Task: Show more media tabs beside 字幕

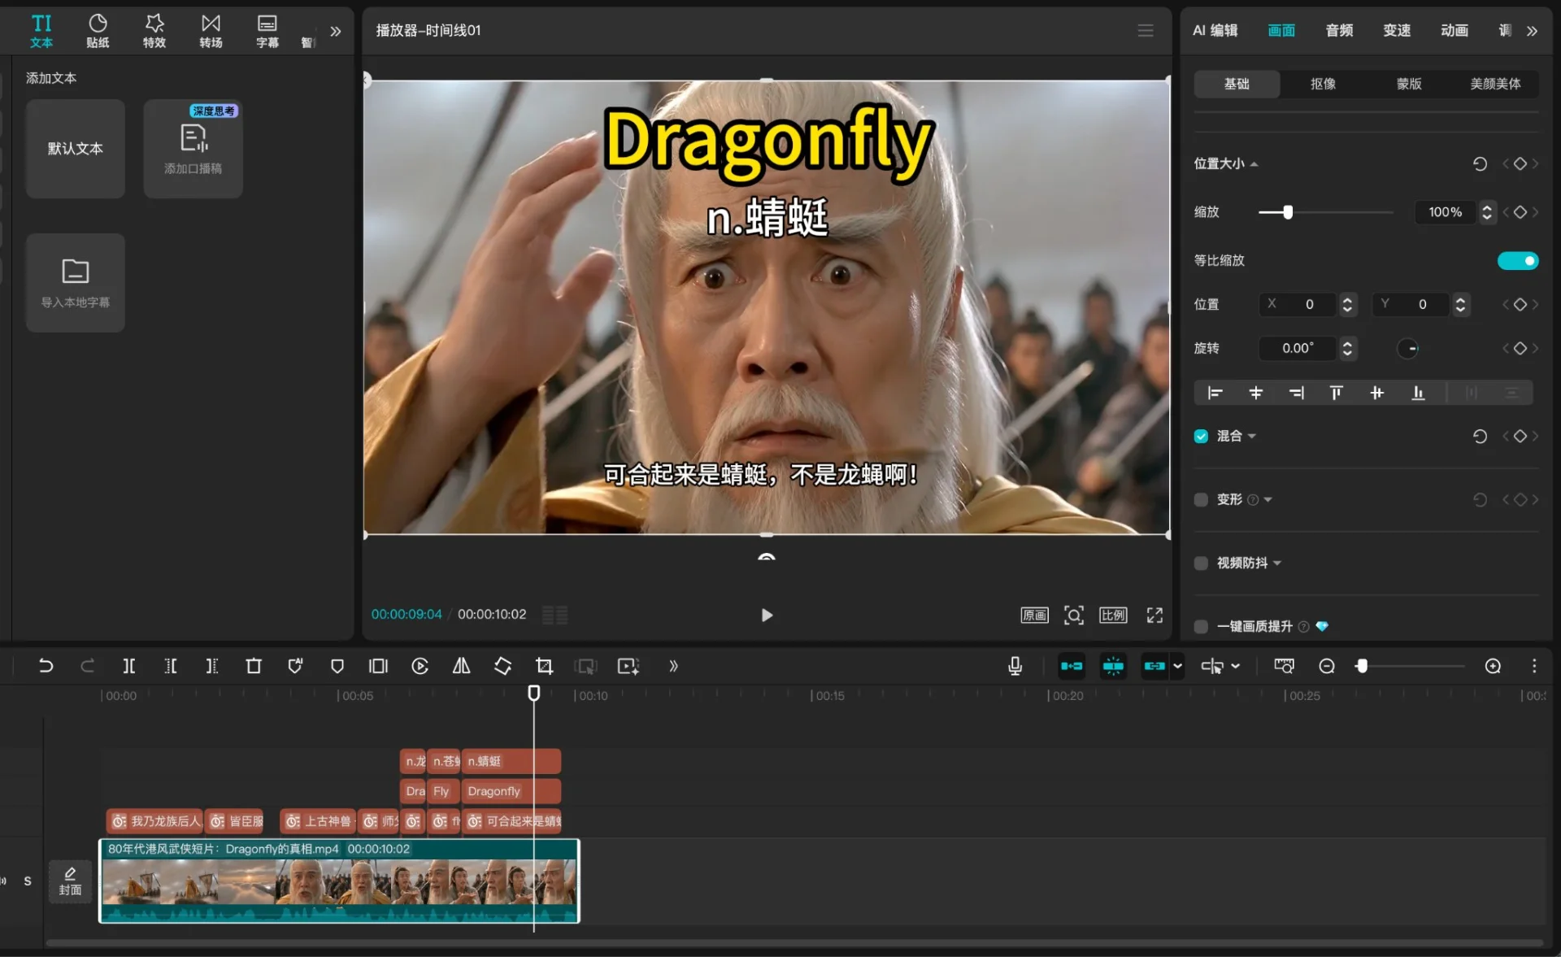Action: (335, 32)
